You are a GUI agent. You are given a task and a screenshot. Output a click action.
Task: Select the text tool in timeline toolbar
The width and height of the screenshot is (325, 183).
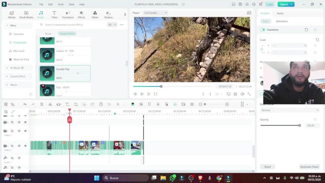click(67, 104)
